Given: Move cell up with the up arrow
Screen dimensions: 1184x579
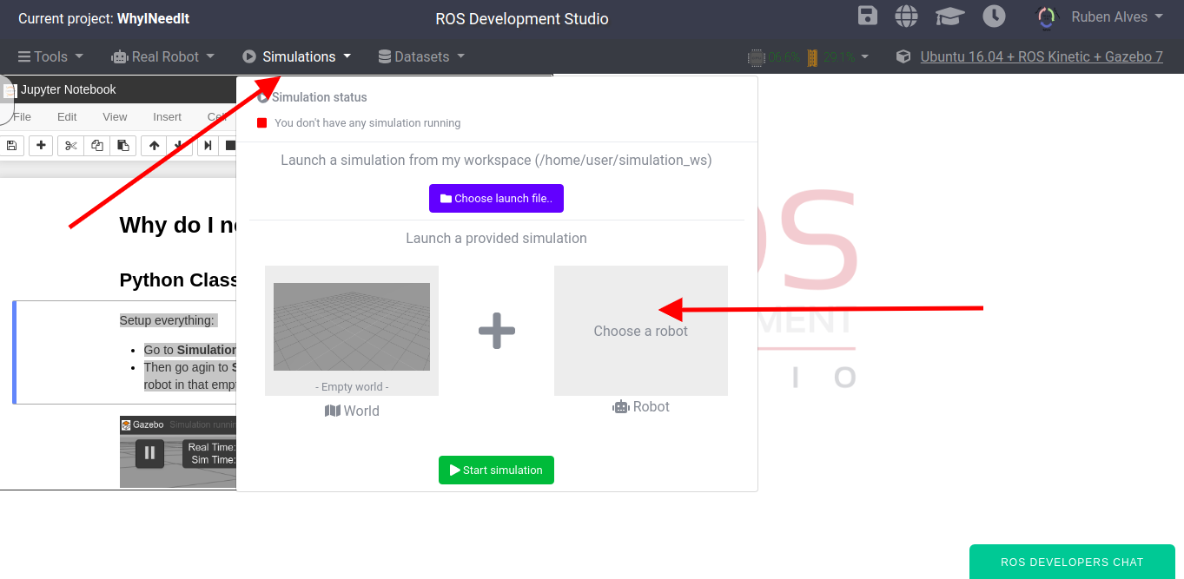Looking at the screenshot, I should click(154, 146).
